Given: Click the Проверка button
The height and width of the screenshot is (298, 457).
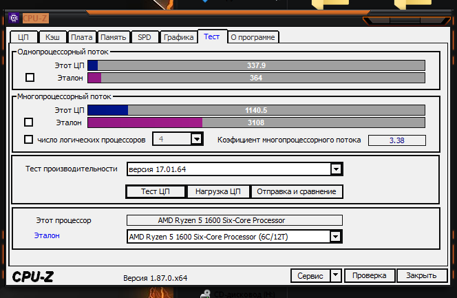Looking at the screenshot, I should [370, 275].
